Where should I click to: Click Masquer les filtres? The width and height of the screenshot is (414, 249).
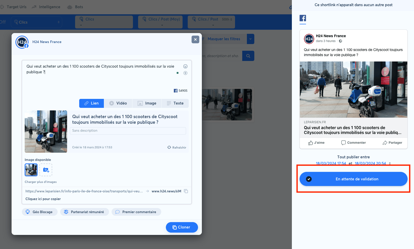pyautogui.click(x=224, y=39)
